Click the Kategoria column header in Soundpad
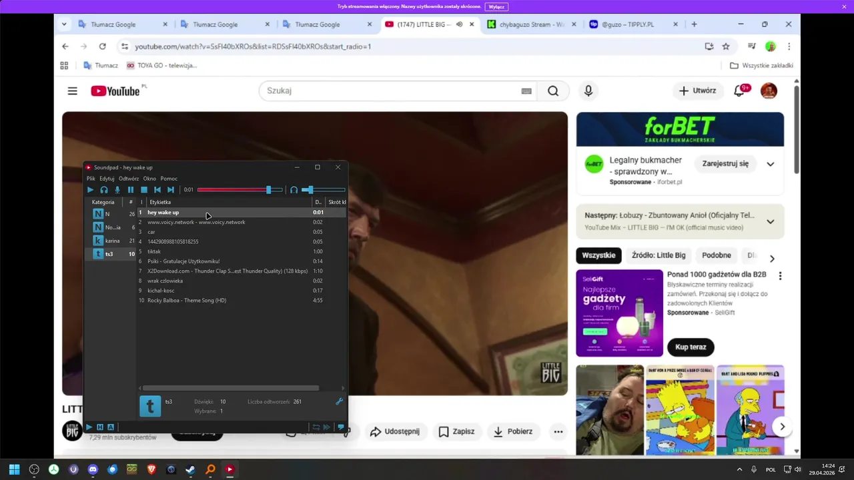854x480 pixels. pyautogui.click(x=105, y=202)
